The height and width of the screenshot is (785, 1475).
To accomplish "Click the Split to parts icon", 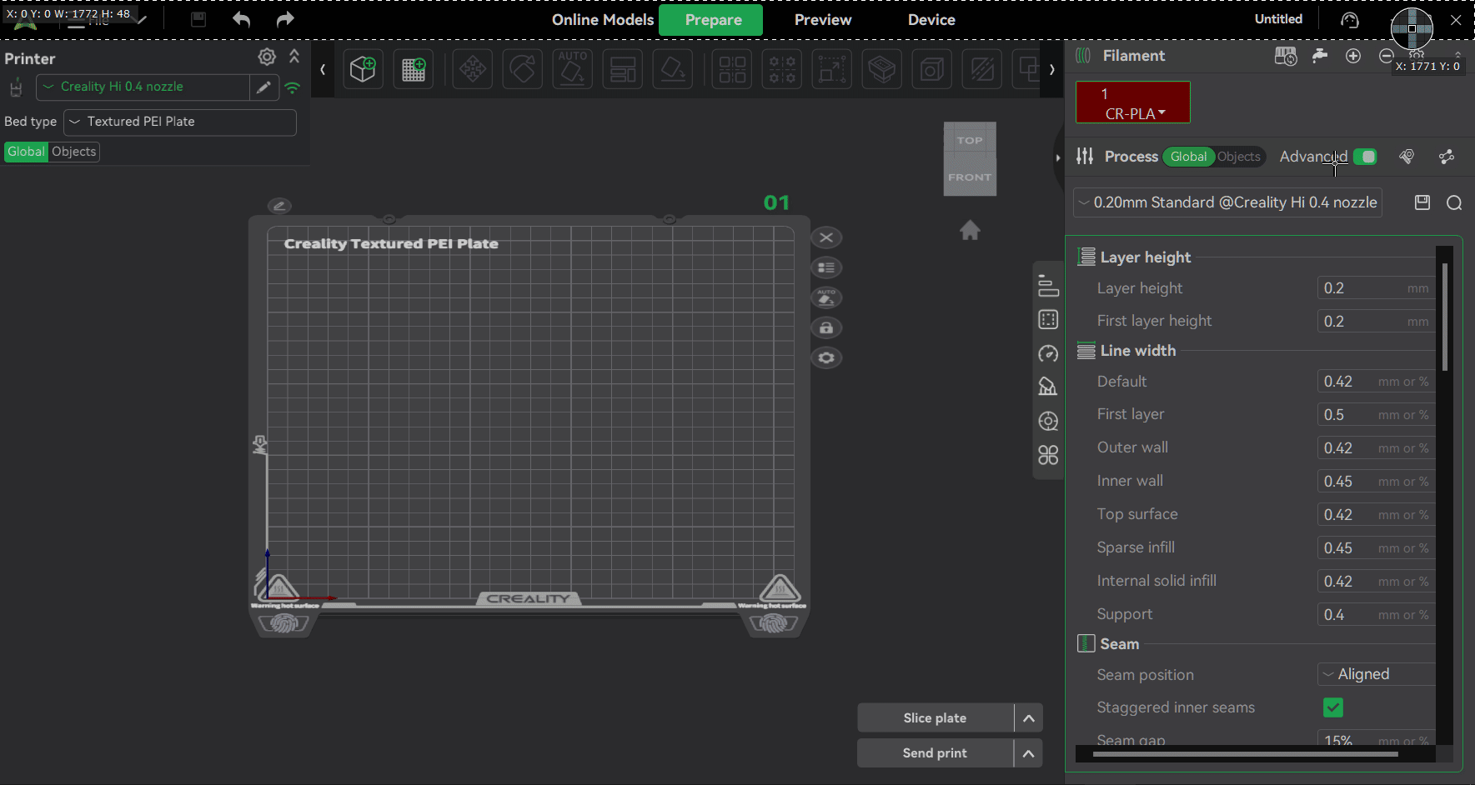I will pos(782,69).
